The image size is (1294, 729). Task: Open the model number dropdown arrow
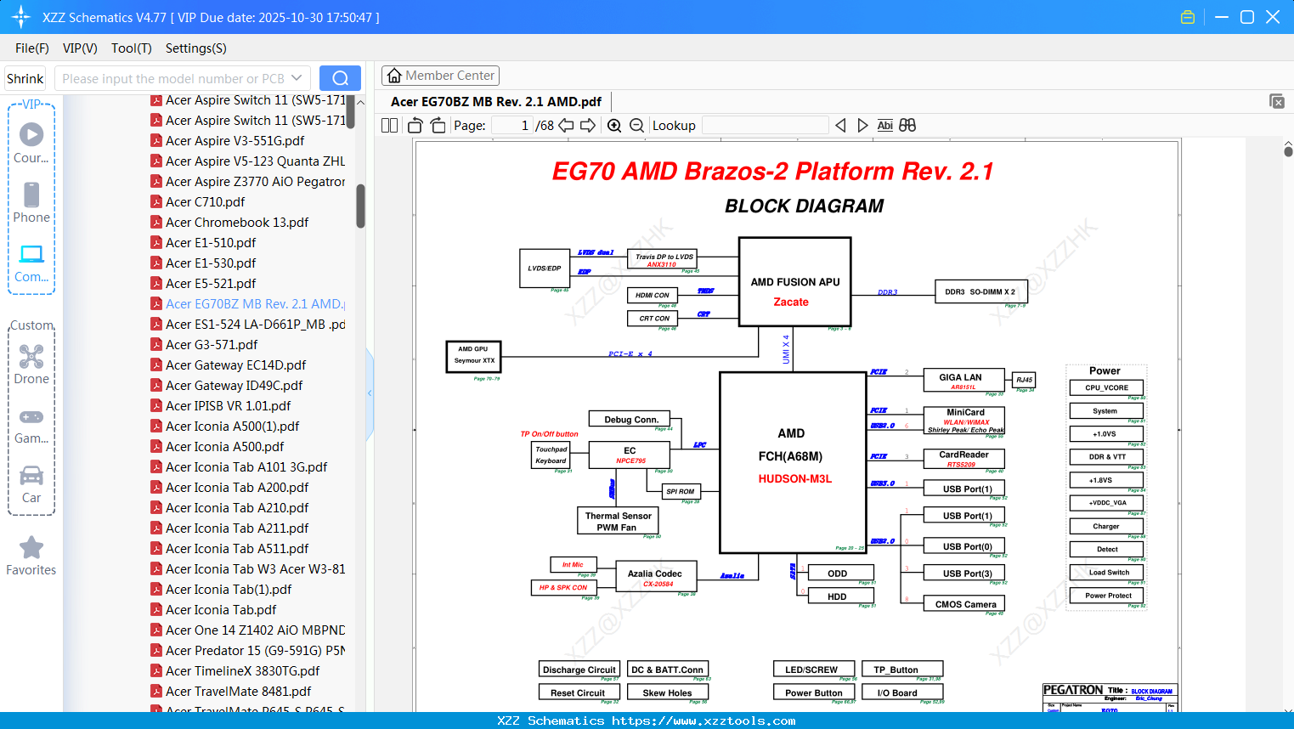tap(297, 78)
